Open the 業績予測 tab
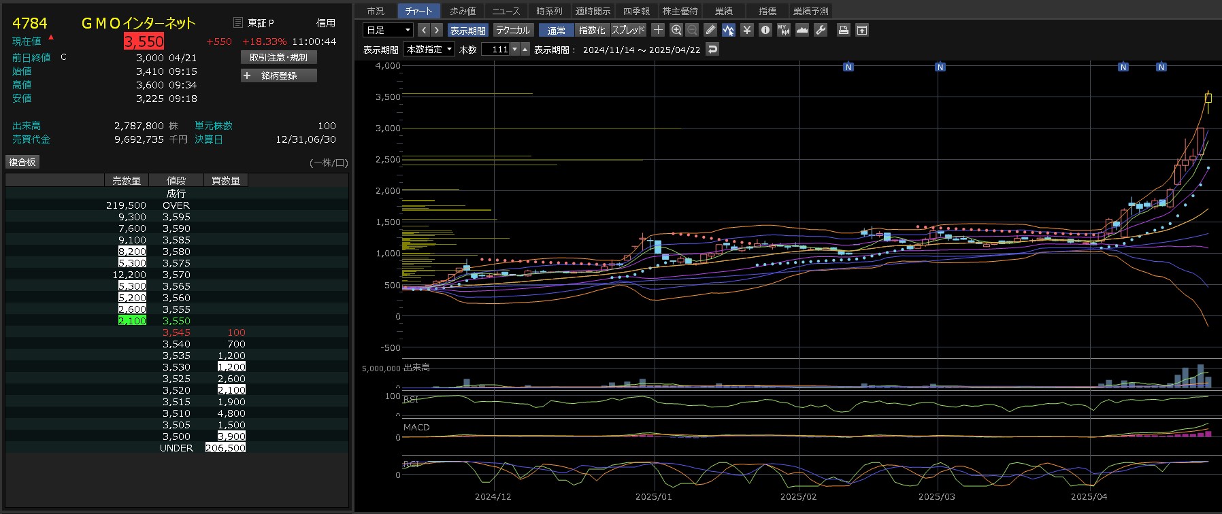 811,11
